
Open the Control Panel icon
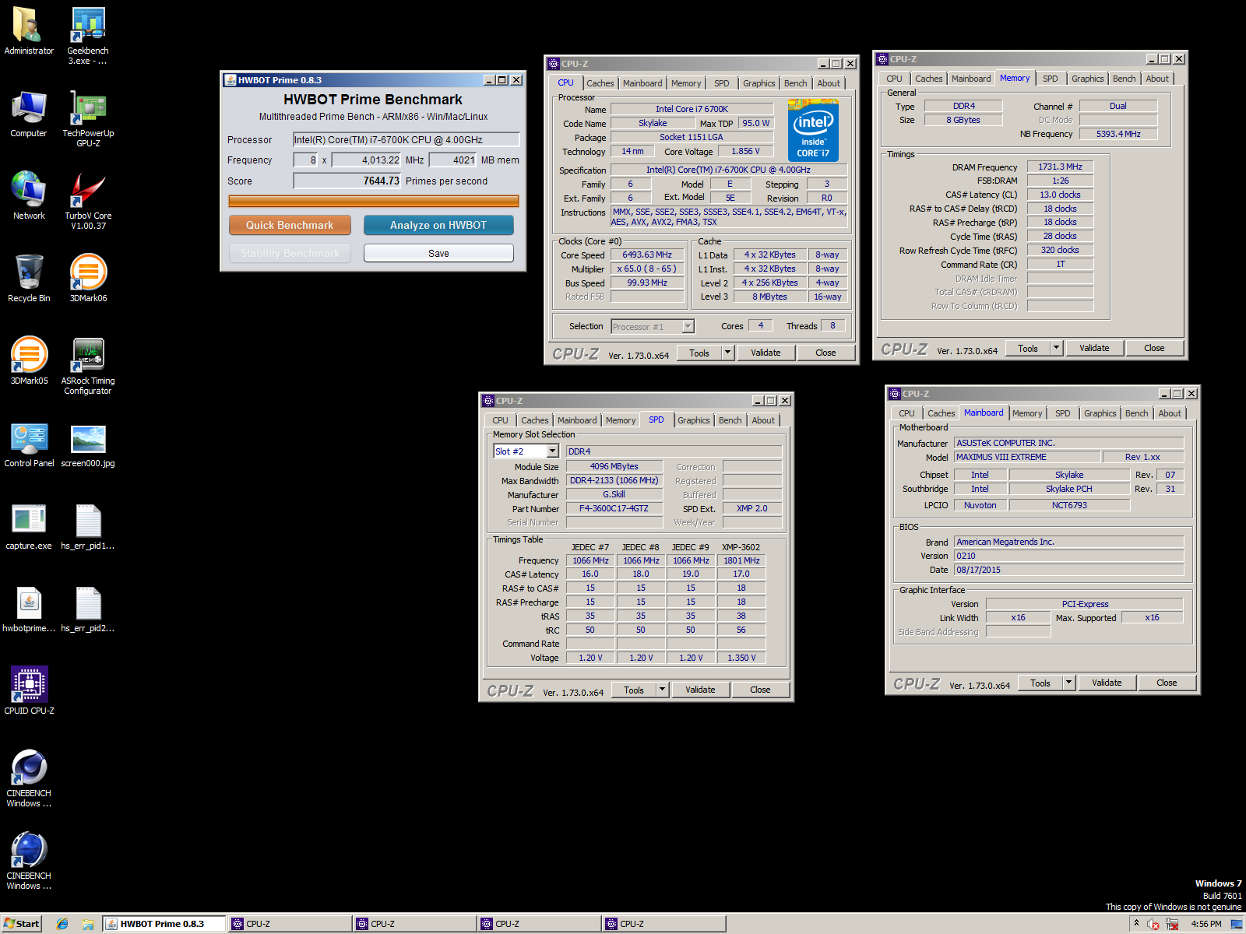point(29,444)
